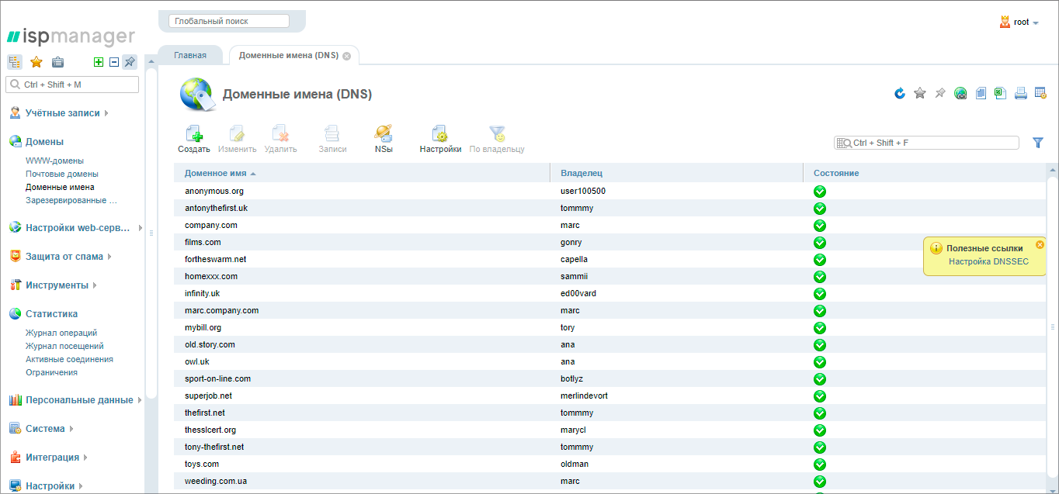
Task: Collapse the Статистика section
Action: coord(43,314)
